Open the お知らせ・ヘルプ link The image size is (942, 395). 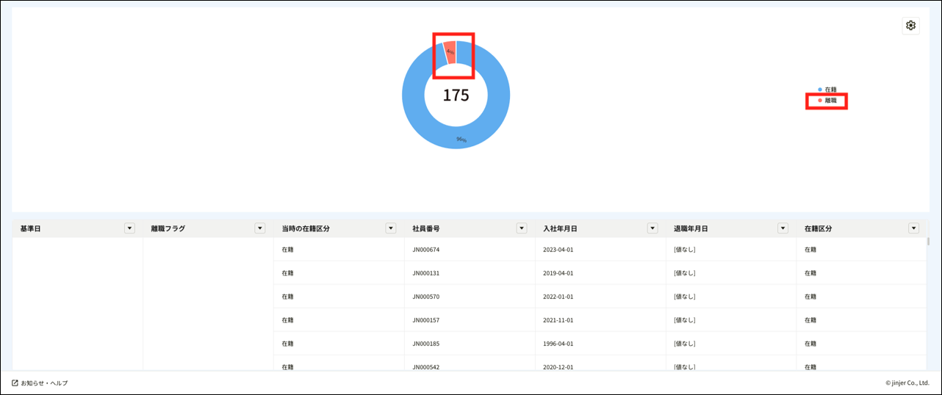click(x=44, y=383)
